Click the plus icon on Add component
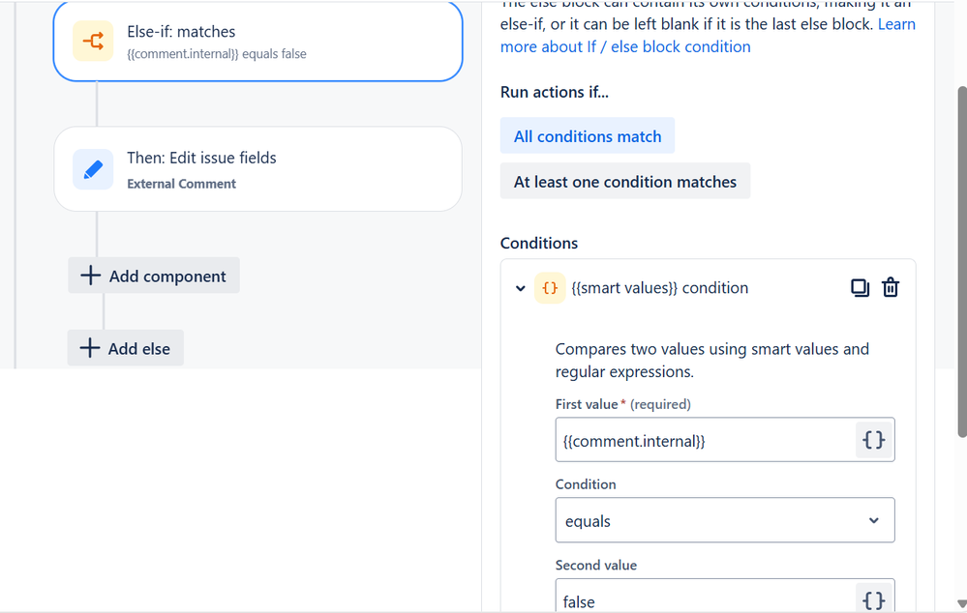This screenshot has height=613, width=967. tap(90, 276)
